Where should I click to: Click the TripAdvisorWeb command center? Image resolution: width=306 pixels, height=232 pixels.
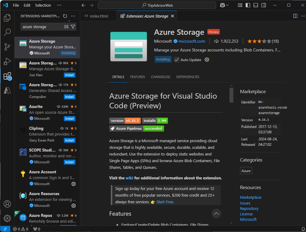click(157, 5)
